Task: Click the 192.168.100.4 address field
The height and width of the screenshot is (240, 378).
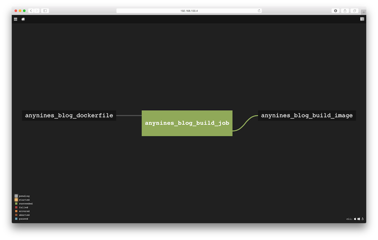Action: click(x=189, y=11)
